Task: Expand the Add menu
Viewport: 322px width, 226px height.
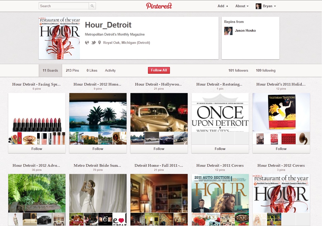Action: [x=223, y=6]
